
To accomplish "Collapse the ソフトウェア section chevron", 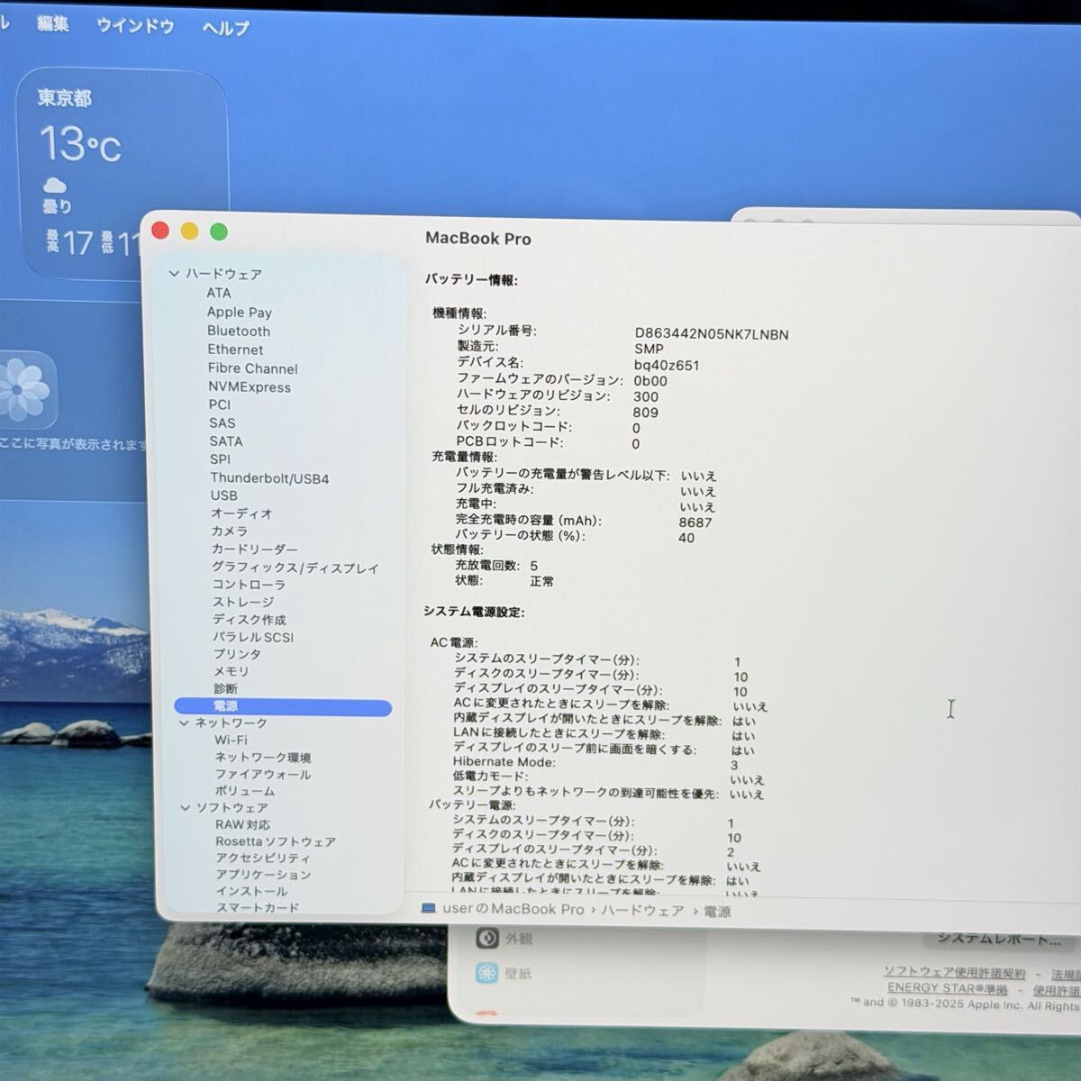I will (186, 807).
